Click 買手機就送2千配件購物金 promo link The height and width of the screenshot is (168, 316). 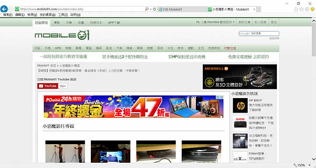click(x=125, y=57)
